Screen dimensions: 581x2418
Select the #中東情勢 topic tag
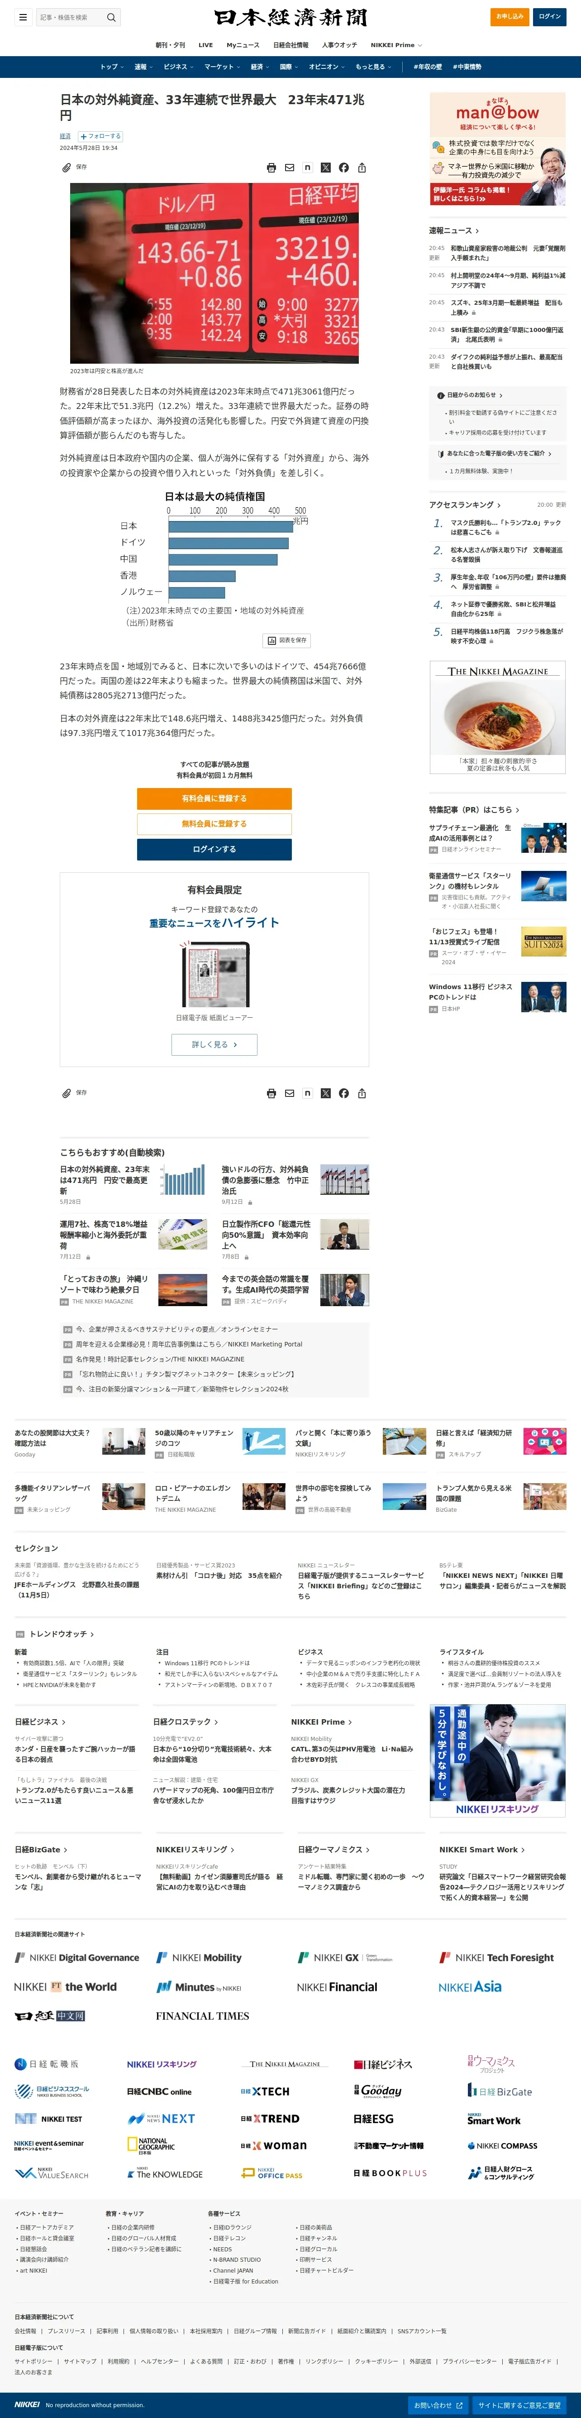(467, 67)
